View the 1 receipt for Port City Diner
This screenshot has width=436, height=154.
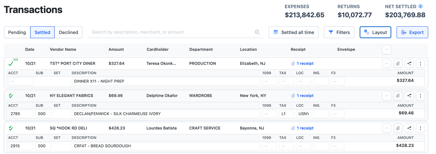tap(302, 63)
